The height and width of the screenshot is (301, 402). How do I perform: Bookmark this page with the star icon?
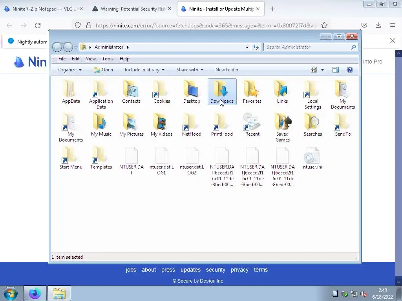[324, 25]
